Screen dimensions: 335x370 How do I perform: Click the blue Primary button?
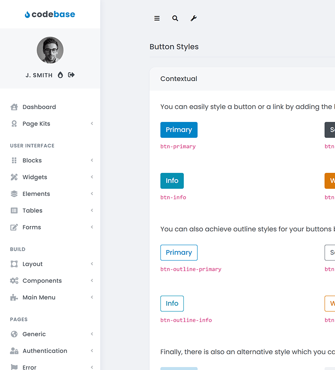[x=179, y=130]
